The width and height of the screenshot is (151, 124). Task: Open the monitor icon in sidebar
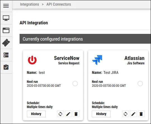tap(6, 18)
